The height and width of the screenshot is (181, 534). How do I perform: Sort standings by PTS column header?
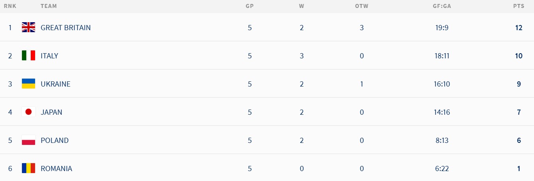click(519, 6)
